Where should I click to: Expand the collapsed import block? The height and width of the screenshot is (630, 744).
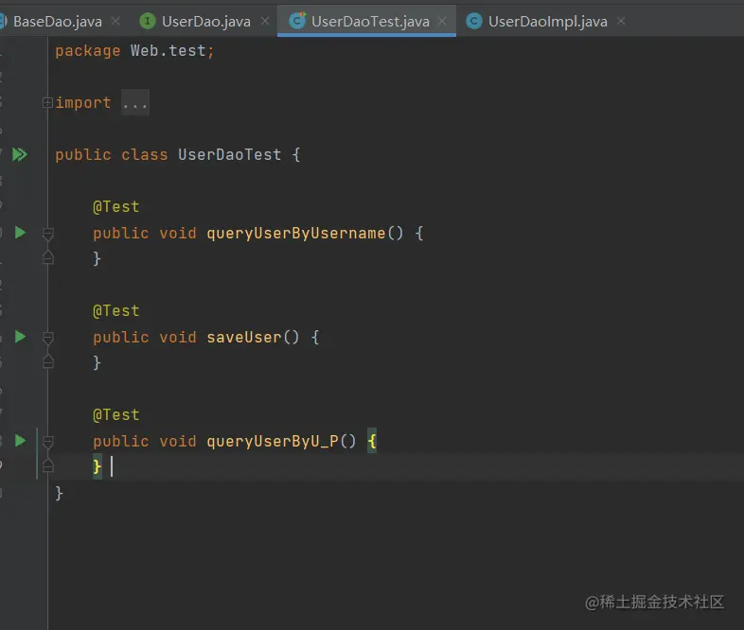pyautogui.click(x=47, y=102)
